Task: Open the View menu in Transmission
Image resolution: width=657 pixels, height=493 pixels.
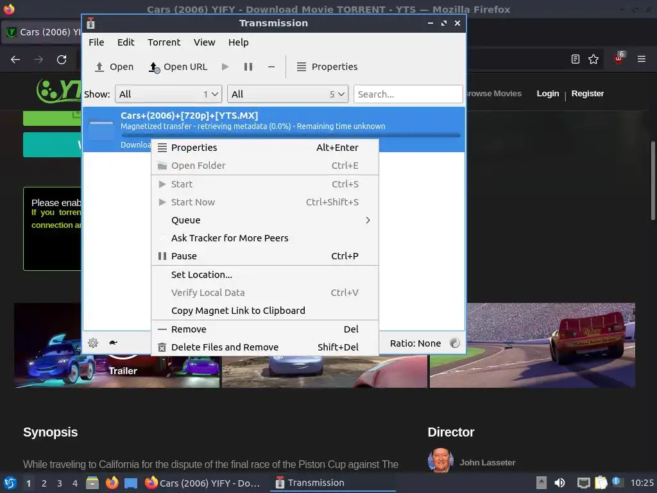Action: (x=204, y=42)
